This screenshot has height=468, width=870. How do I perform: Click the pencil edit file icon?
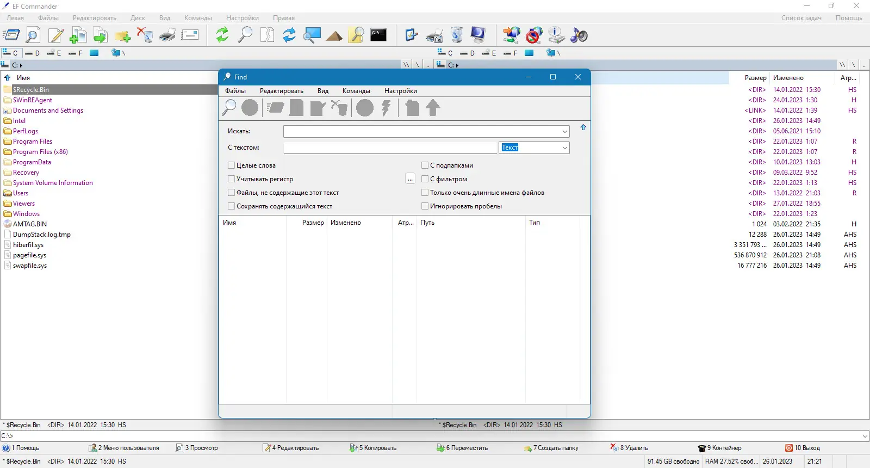coord(56,35)
